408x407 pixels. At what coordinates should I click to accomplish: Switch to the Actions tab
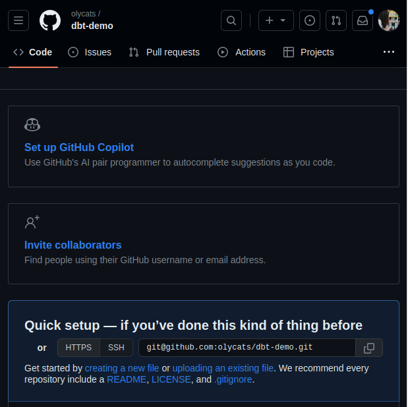241,52
